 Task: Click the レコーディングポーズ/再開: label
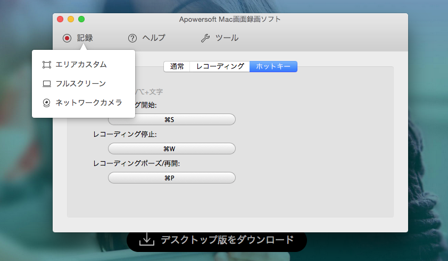pyautogui.click(x=137, y=163)
